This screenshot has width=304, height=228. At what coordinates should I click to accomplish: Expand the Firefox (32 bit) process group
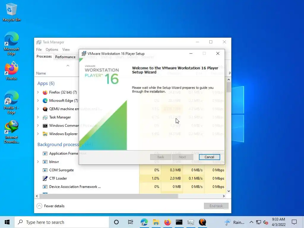point(38,92)
